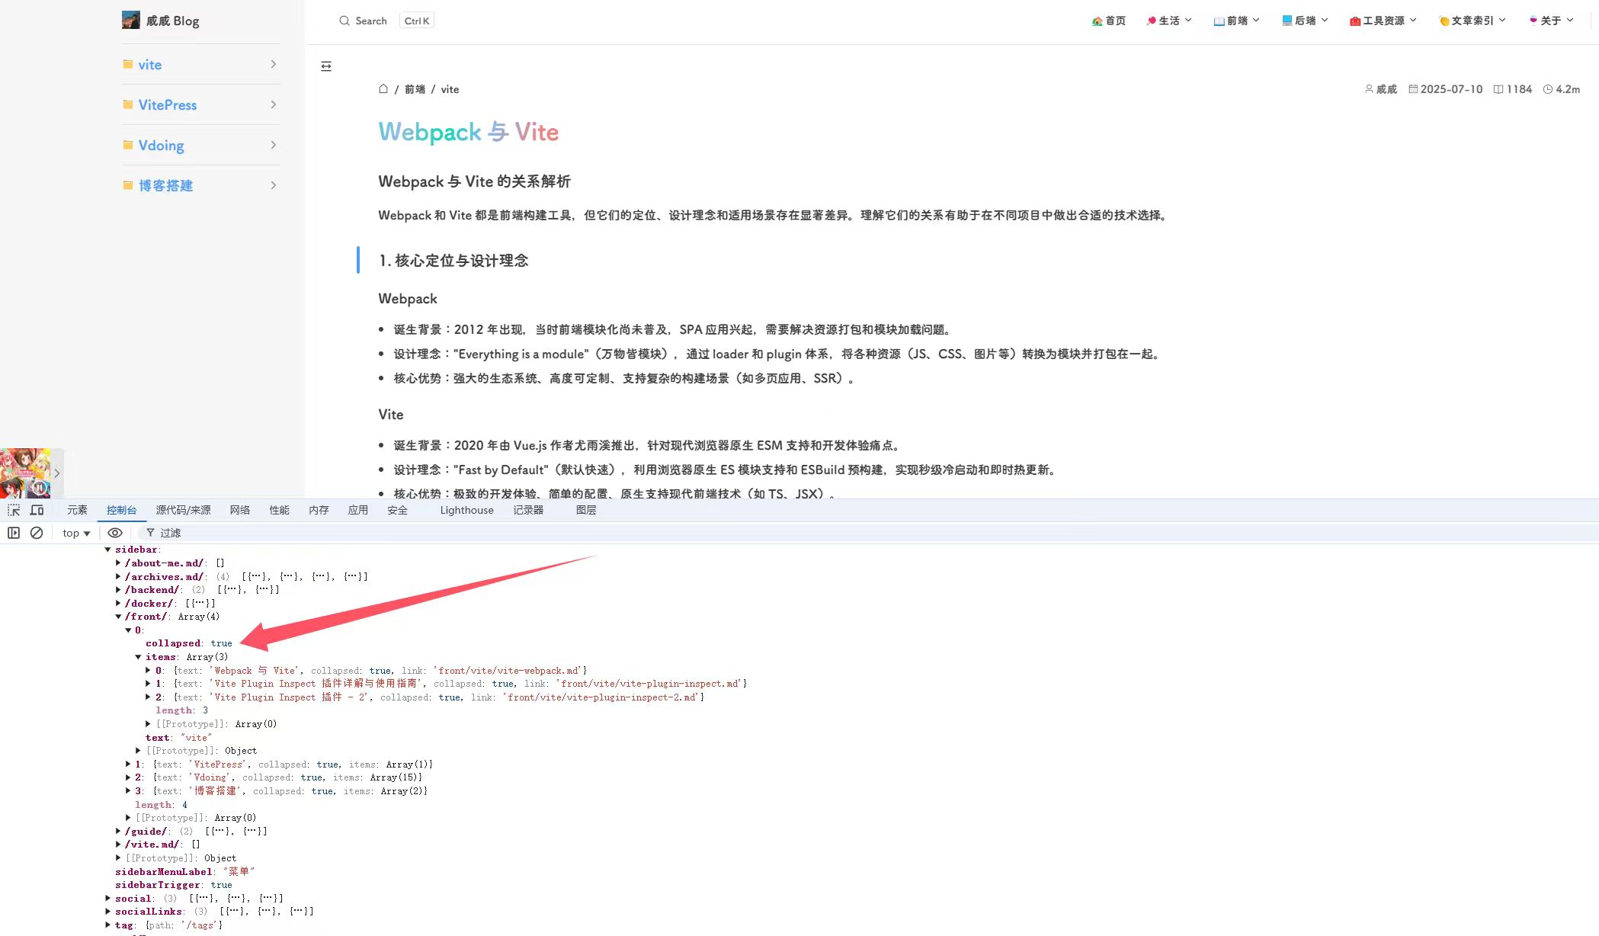Open the top JavaScript context dropdown
The image size is (1599, 936).
76,533
